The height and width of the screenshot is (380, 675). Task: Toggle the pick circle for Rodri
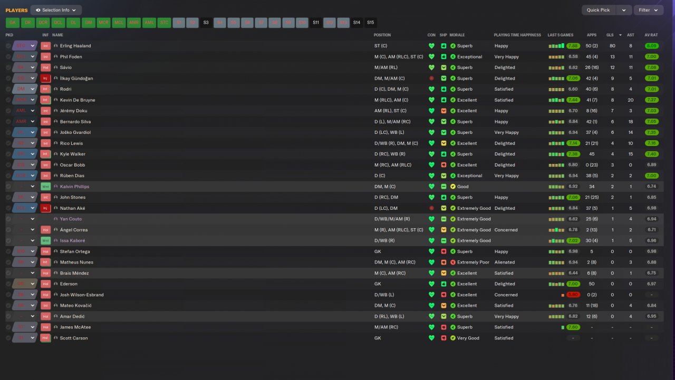8,89
